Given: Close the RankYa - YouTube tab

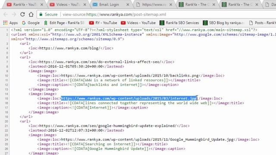Looking at the screenshot, I should click(42, 5).
